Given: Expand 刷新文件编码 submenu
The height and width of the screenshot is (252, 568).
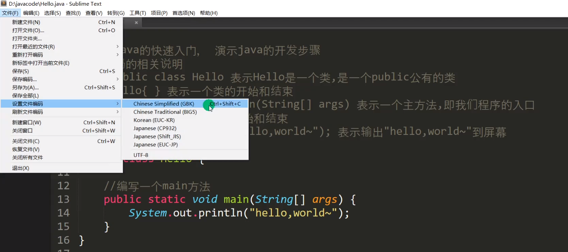Looking at the screenshot, I should point(62,112).
